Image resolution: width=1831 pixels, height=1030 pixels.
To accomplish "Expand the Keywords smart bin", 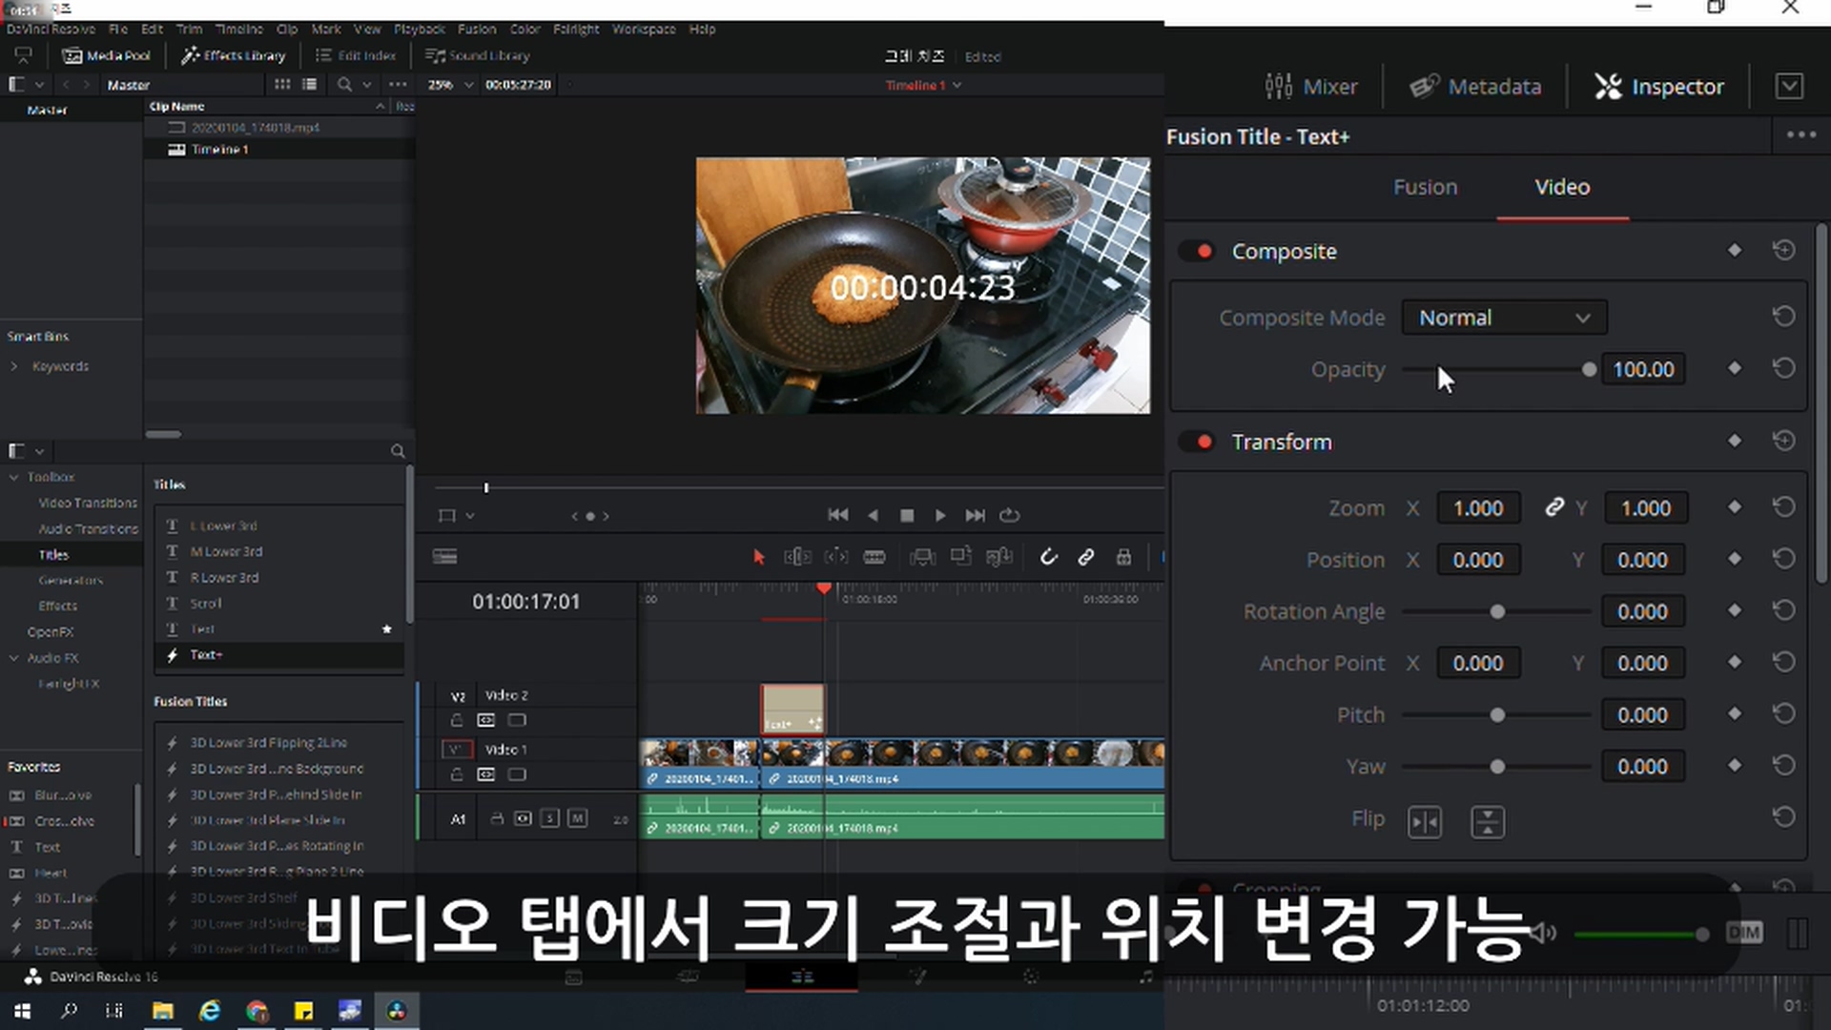I will (14, 366).
